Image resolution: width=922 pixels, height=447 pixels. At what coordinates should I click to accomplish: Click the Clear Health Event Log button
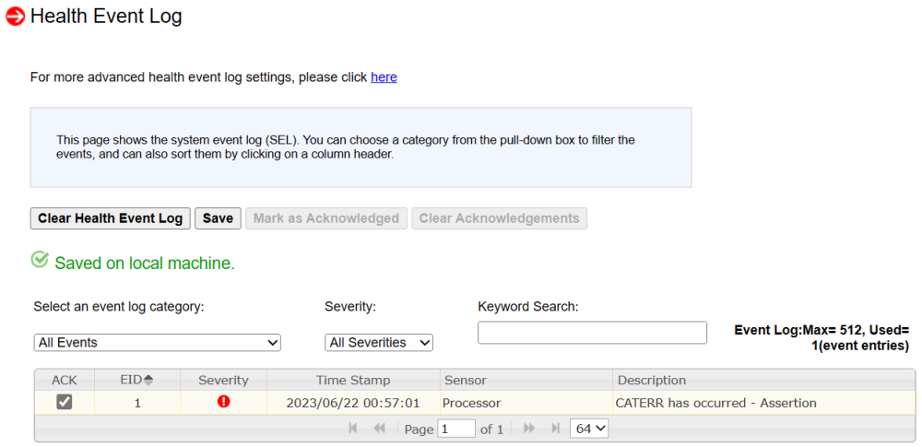110,218
